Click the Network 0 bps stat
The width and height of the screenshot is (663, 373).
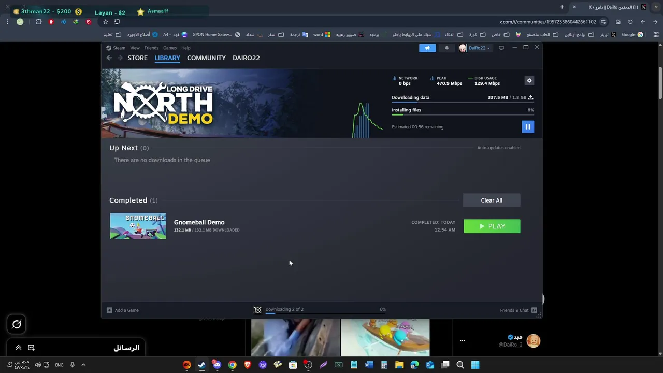(405, 81)
